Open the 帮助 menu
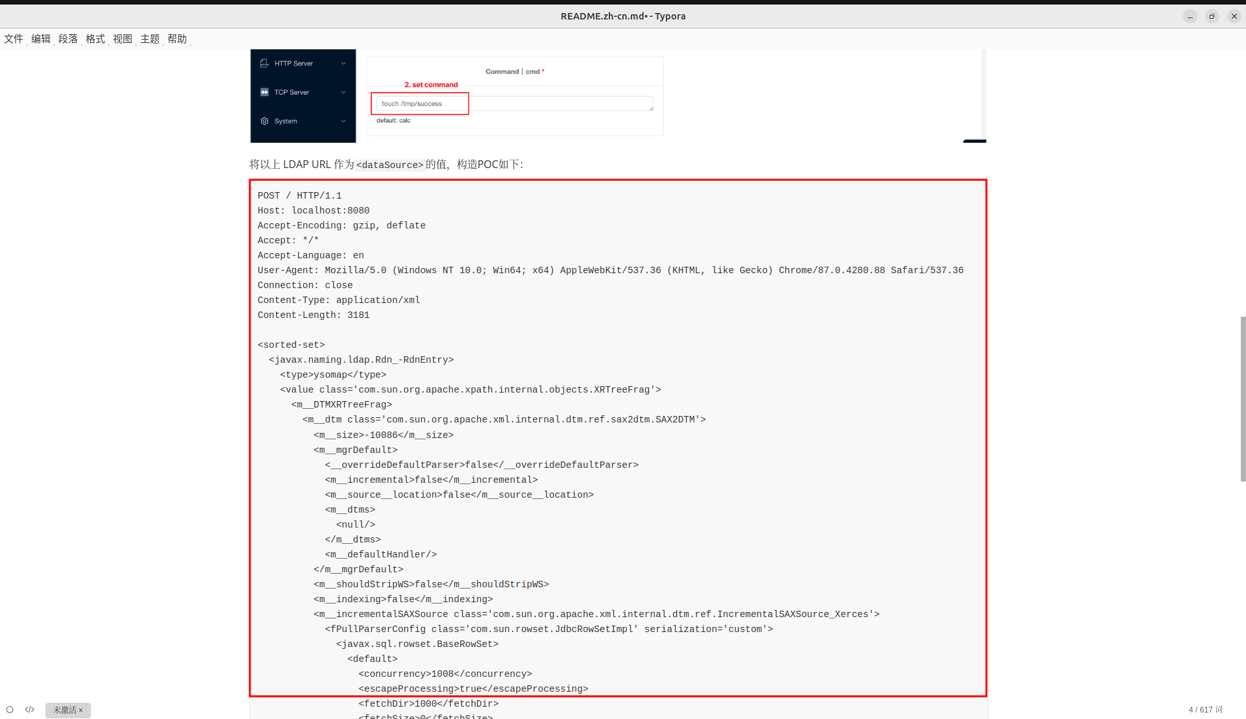The image size is (1246, 719). click(177, 39)
